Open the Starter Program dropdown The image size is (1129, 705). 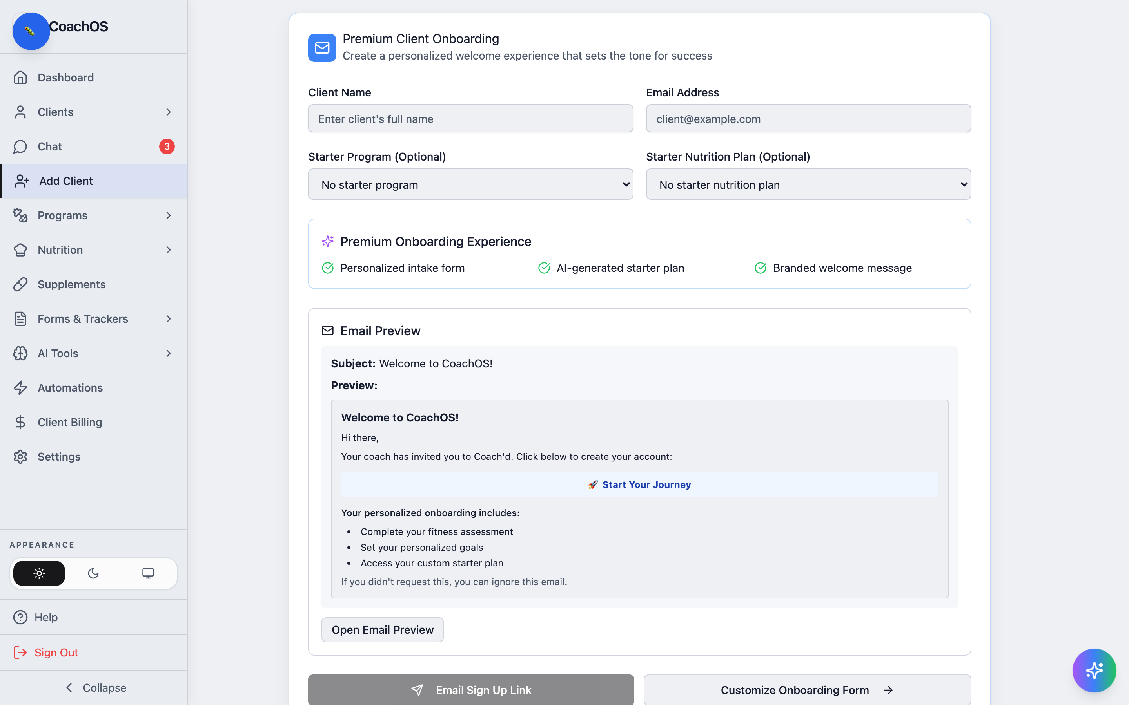(x=470, y=184)
